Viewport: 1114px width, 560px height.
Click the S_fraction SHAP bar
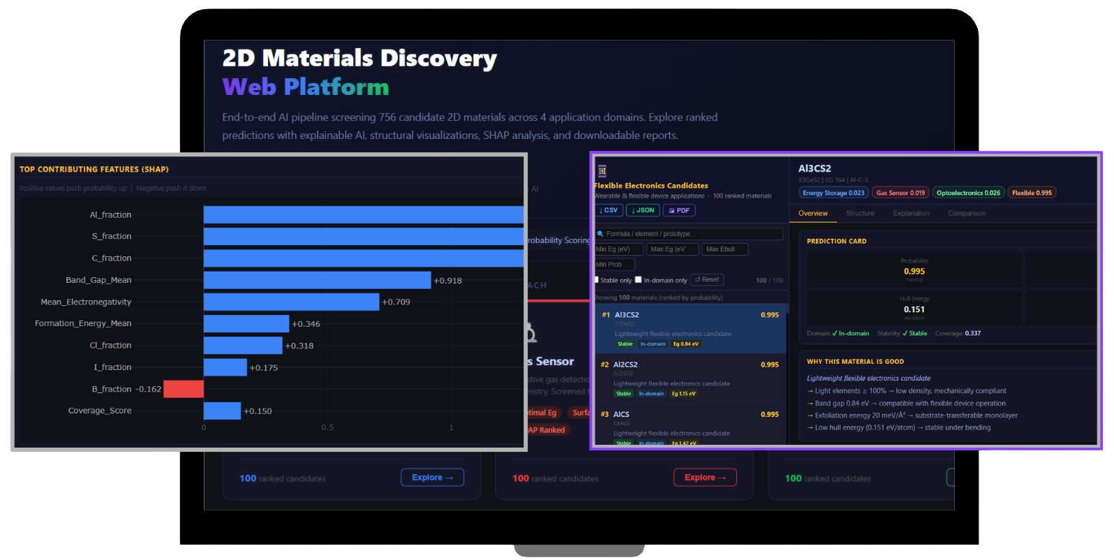[x=363, y=236]
